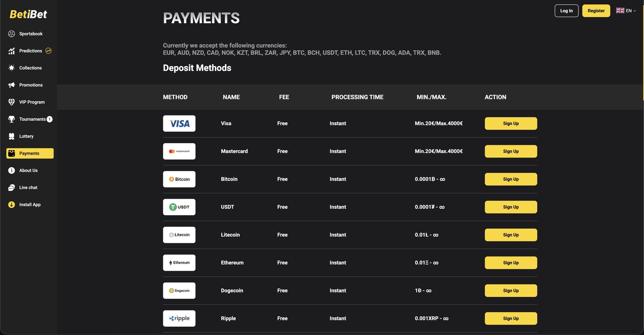Screen dimensions: 644x335
Task: Click Sign Up for Dogecoin
Action: (x=511, y=290)
